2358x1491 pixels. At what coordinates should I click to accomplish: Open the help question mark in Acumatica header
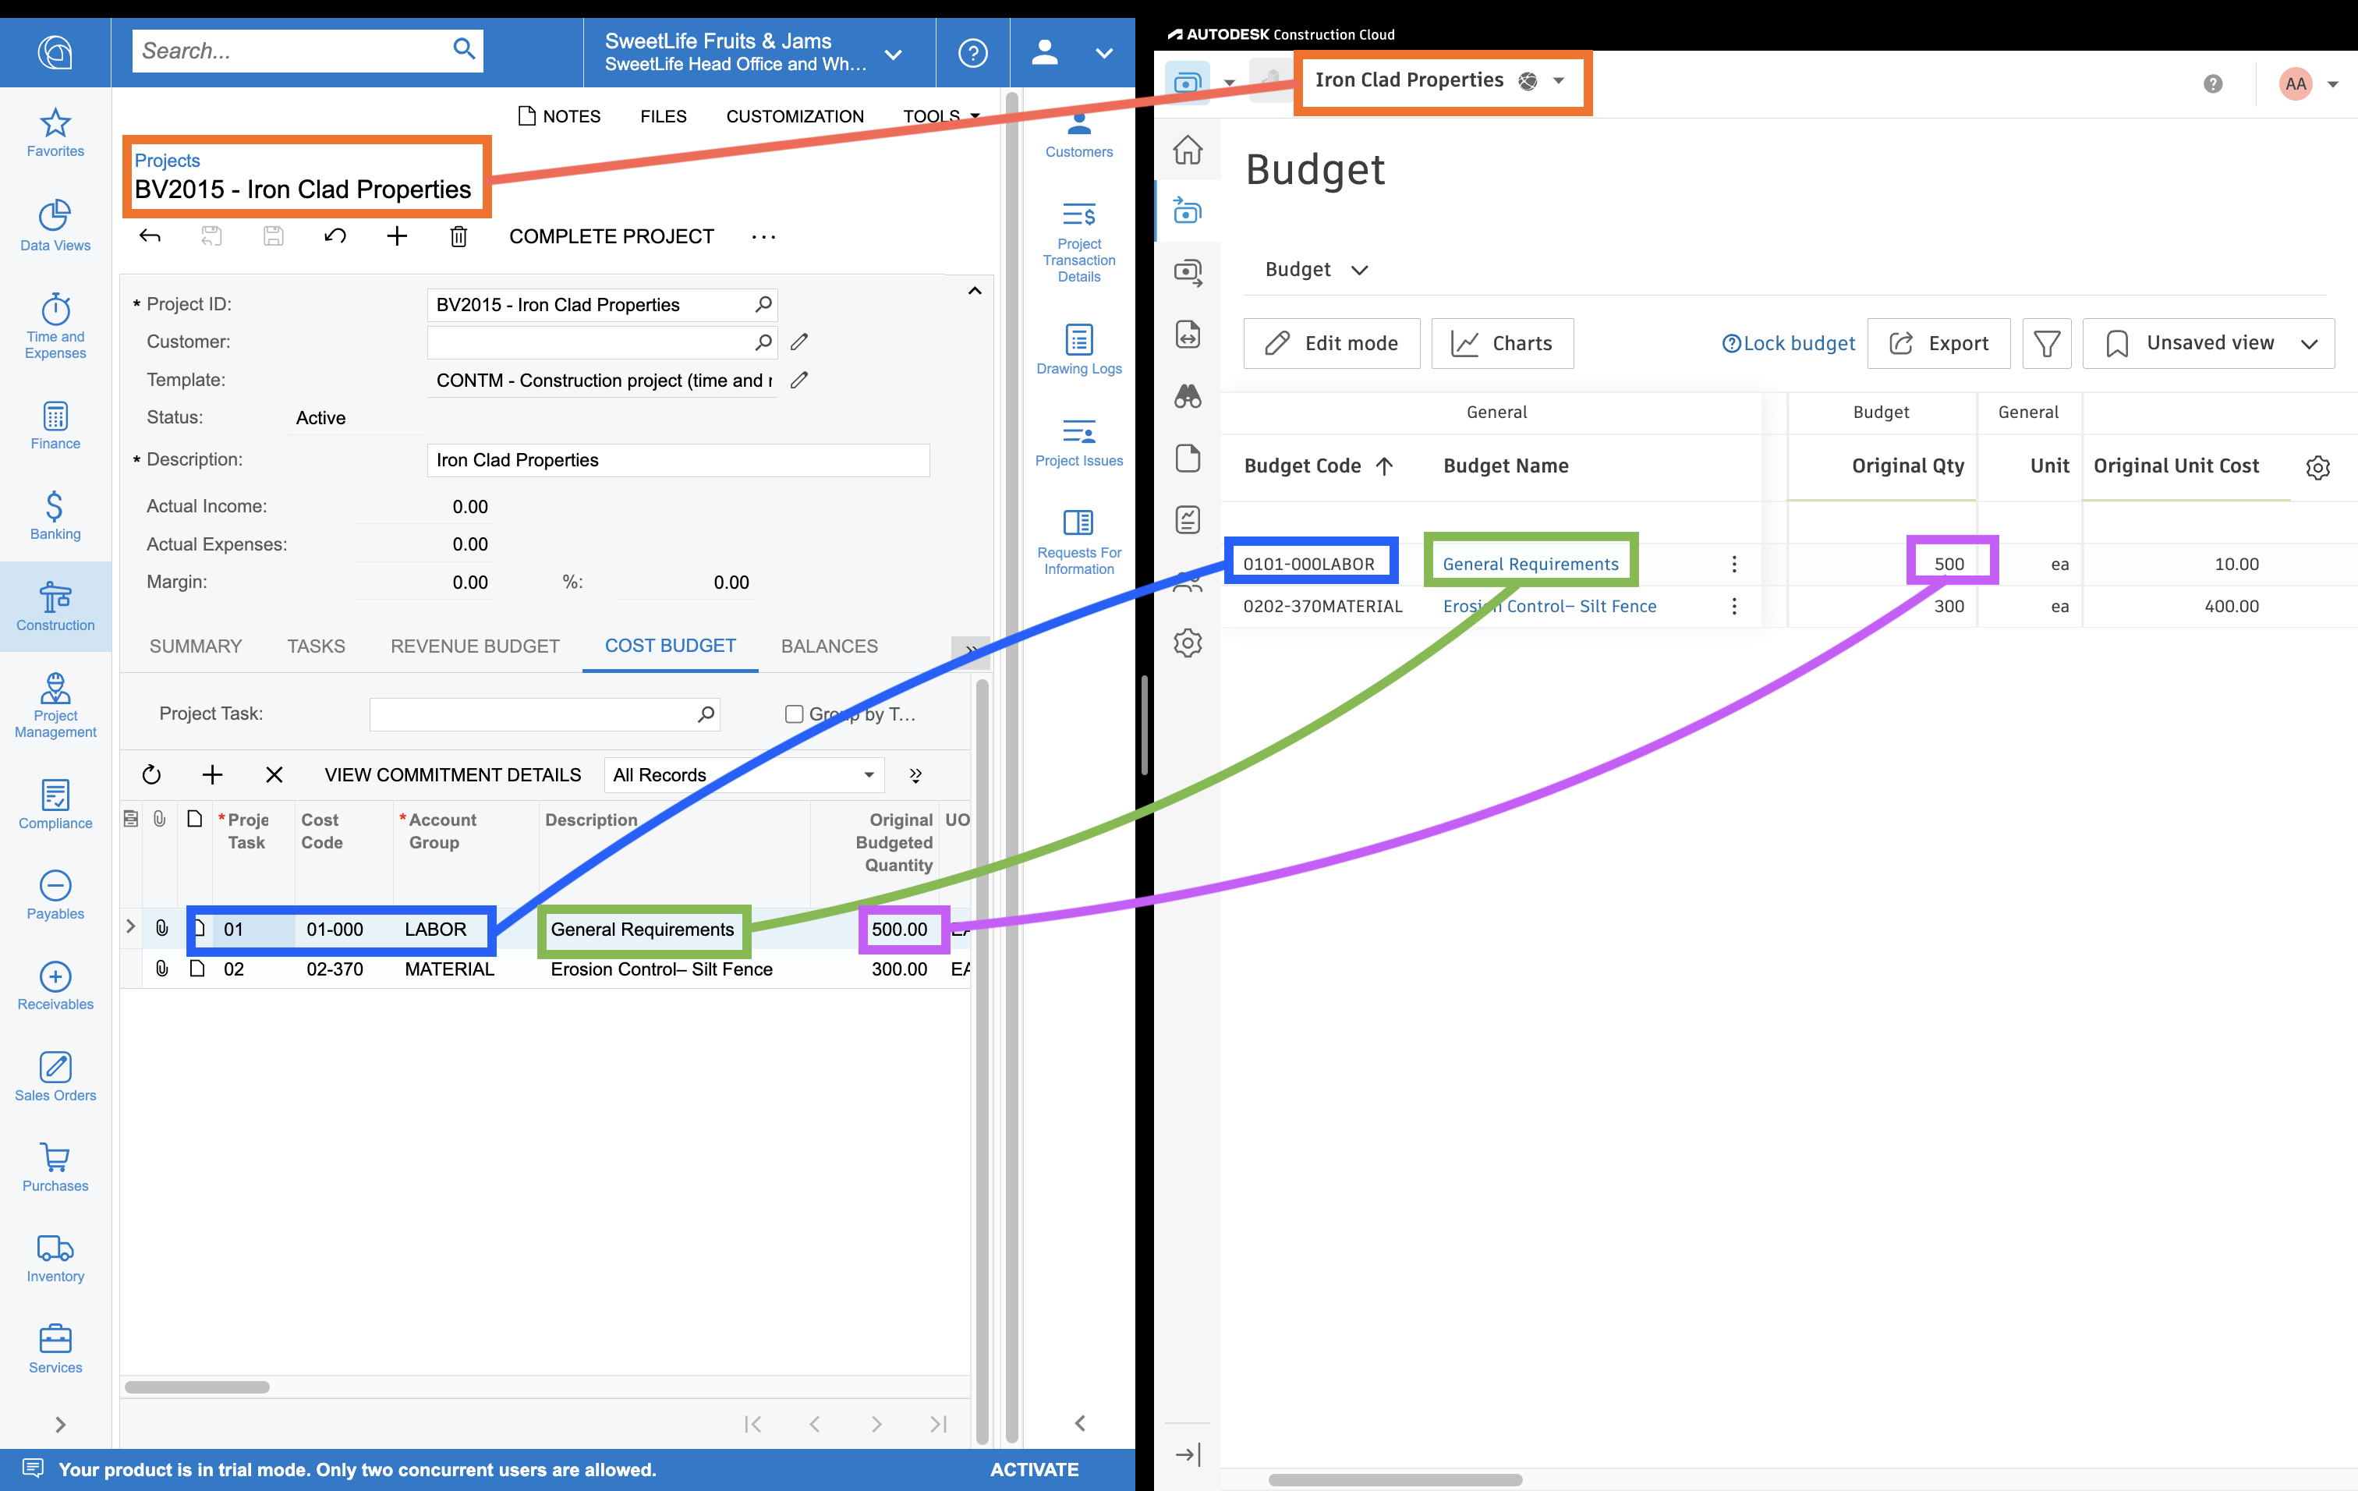click(x=972, y=53)
